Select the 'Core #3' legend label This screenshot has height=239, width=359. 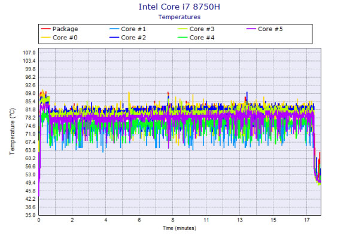pos(202,29)
